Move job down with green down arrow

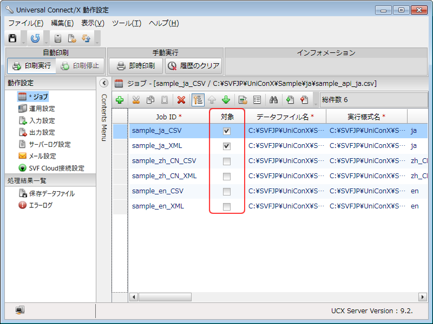[x=226, y=100]
